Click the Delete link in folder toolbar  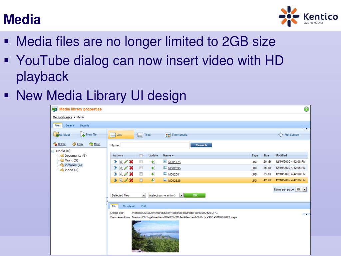point(62,144)
